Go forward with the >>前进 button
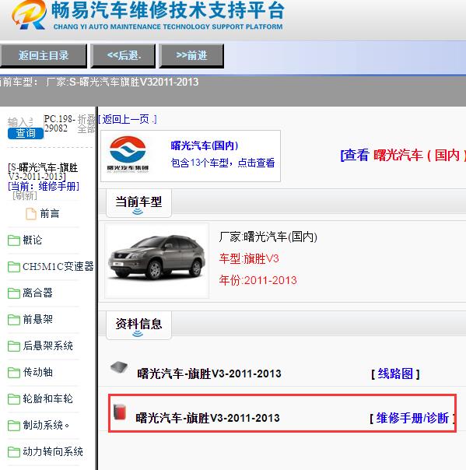466x470 pixels. (x=191, y=56)
